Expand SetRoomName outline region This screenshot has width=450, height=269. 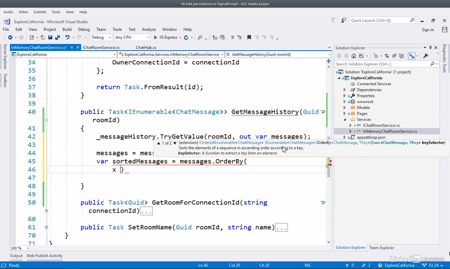[46, 227]
